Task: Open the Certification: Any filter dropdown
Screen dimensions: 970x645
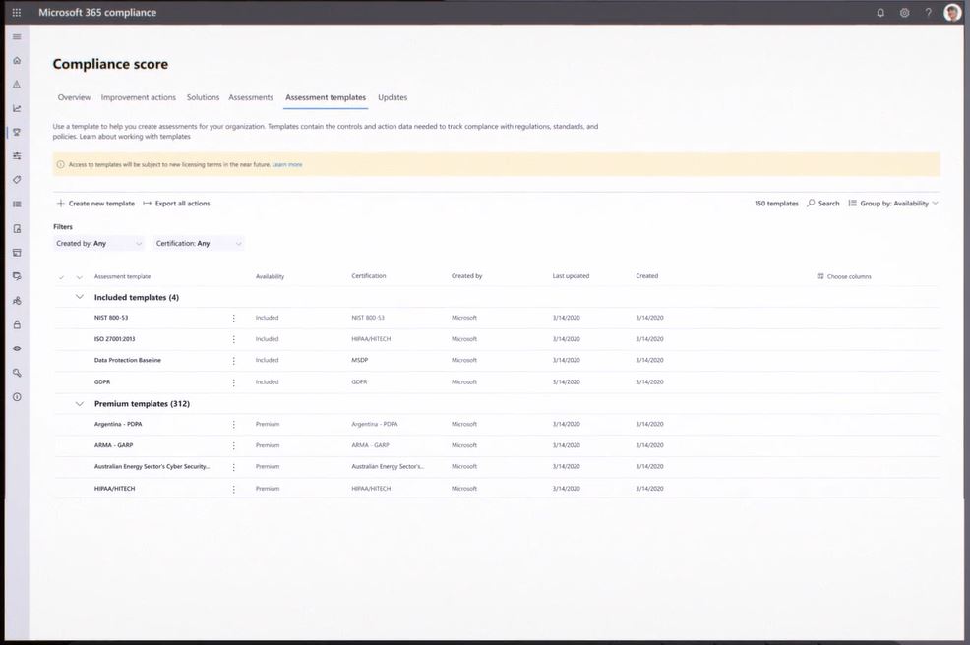Action: 197,242
